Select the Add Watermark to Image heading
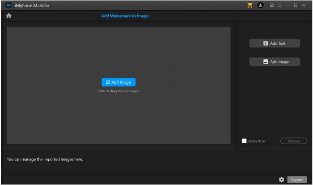This screenshot has height=185, width=313. tap(125, 16)
